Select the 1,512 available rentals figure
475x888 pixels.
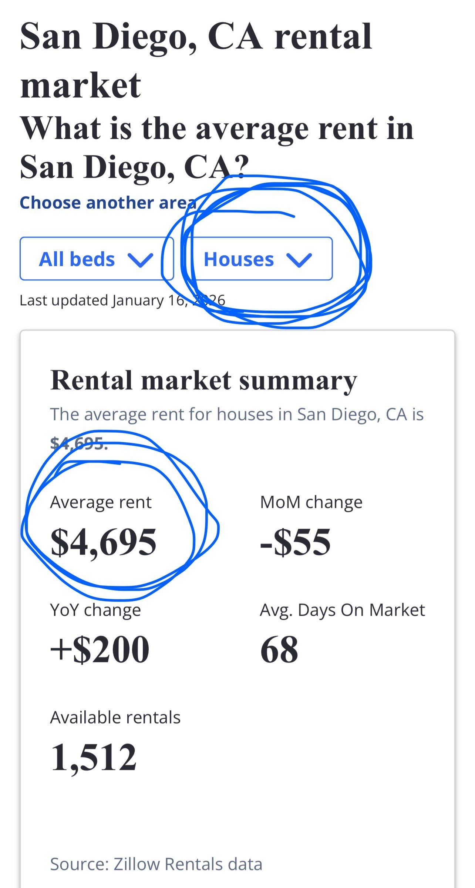(x=94, y=757)
